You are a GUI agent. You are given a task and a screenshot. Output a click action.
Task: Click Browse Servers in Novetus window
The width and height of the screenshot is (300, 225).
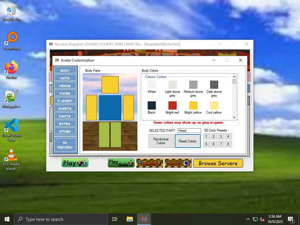(218, 163)
